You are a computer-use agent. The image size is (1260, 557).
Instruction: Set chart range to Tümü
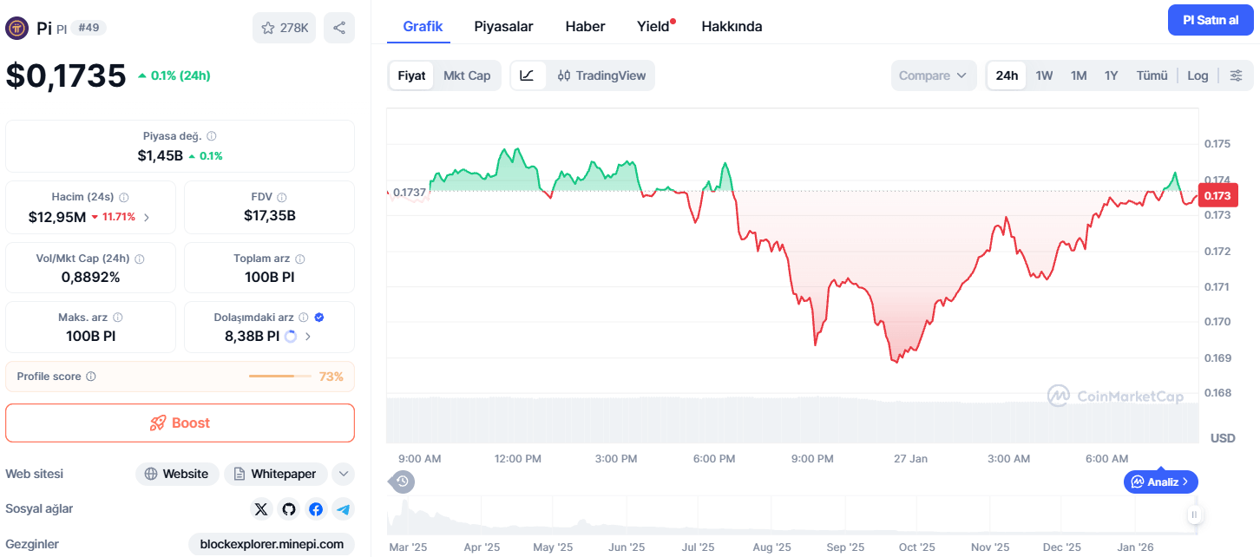(x=1152, y=75)
